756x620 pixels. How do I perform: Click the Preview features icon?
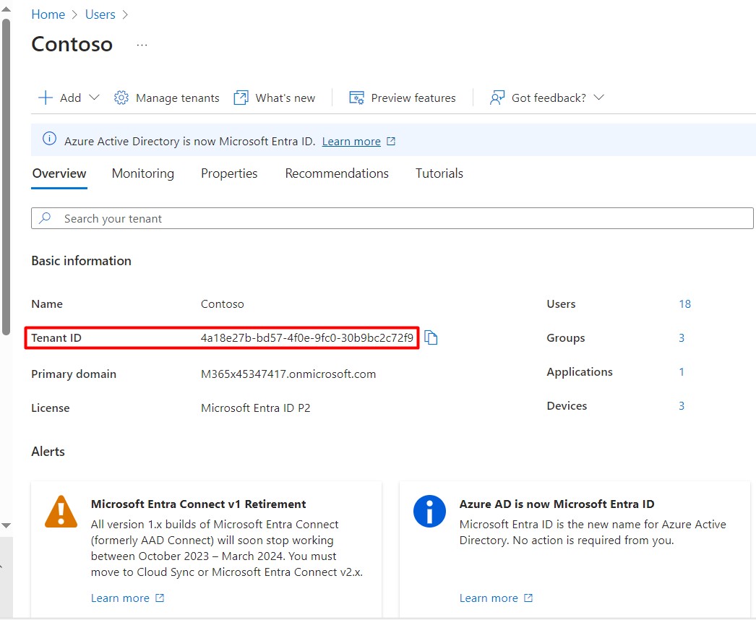(x=356, y=98)
